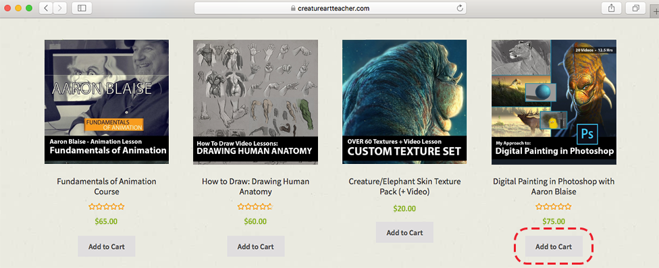Show all tabs overview icon

click(636, 8)
